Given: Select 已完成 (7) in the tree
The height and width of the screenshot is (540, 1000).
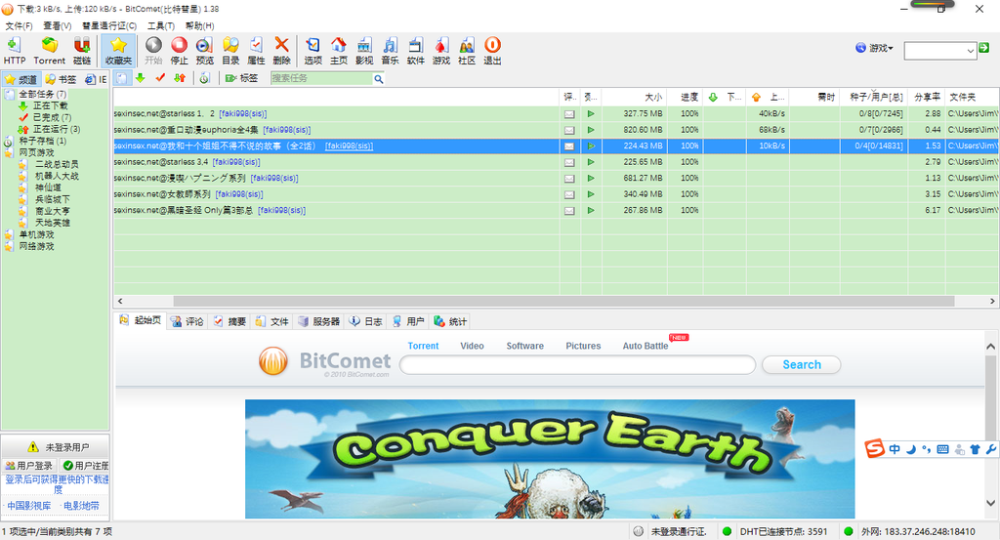Looking at the screenshot, I should 53,117.
